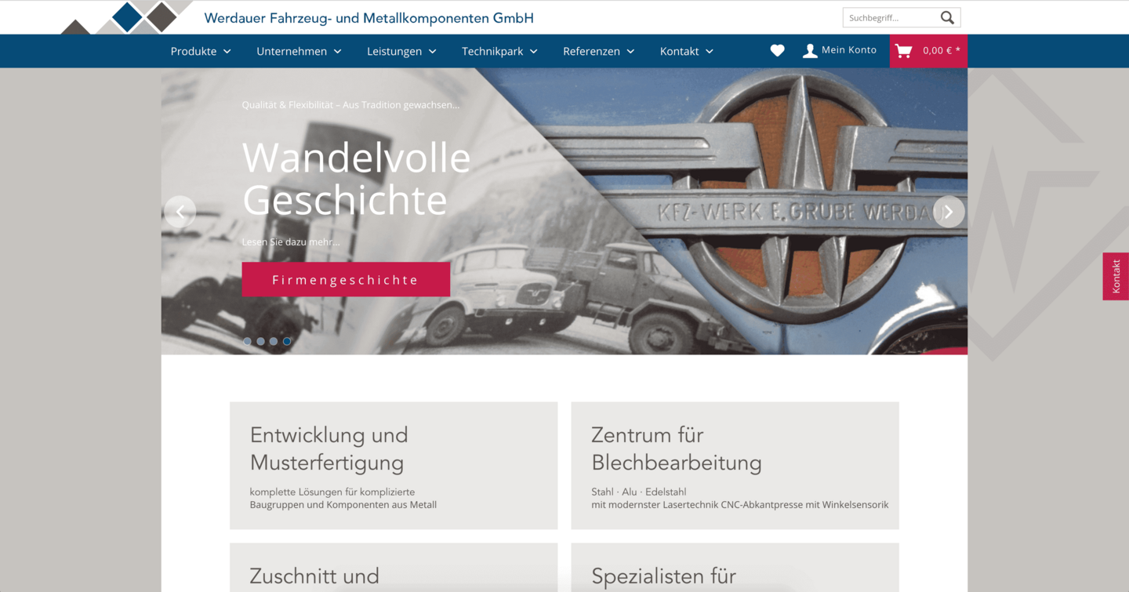The image size is (1129, 592).
Task: Click the company diamond logo
Action: click(128, 17)
